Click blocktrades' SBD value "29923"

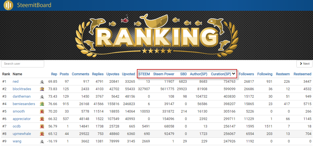coord(182,89)
